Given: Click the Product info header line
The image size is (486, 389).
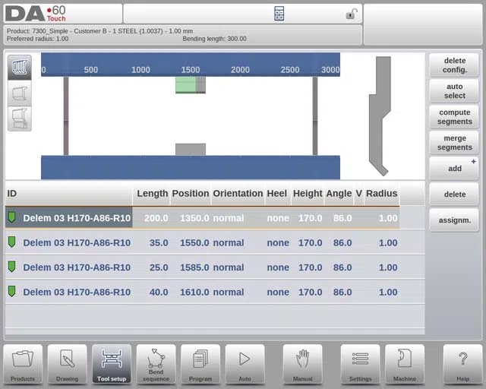Looking at the screenshot, I should (x=99, y=31).
